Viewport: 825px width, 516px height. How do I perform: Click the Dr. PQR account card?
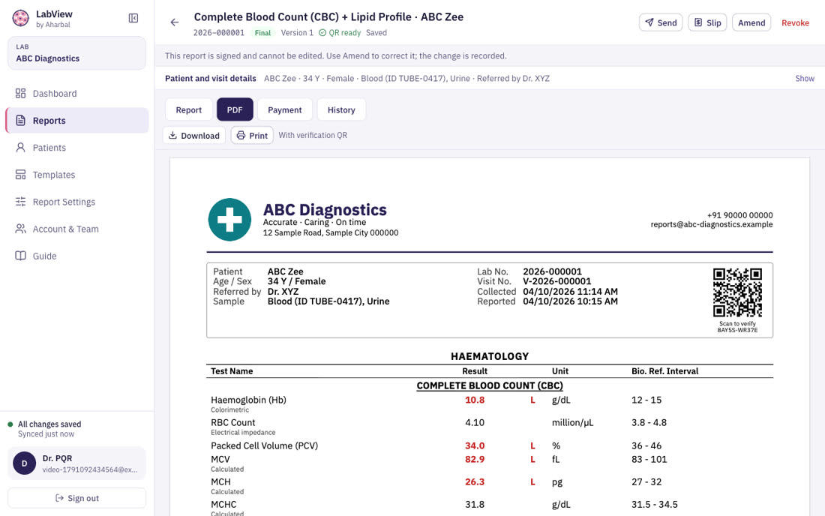coord(76,463)
